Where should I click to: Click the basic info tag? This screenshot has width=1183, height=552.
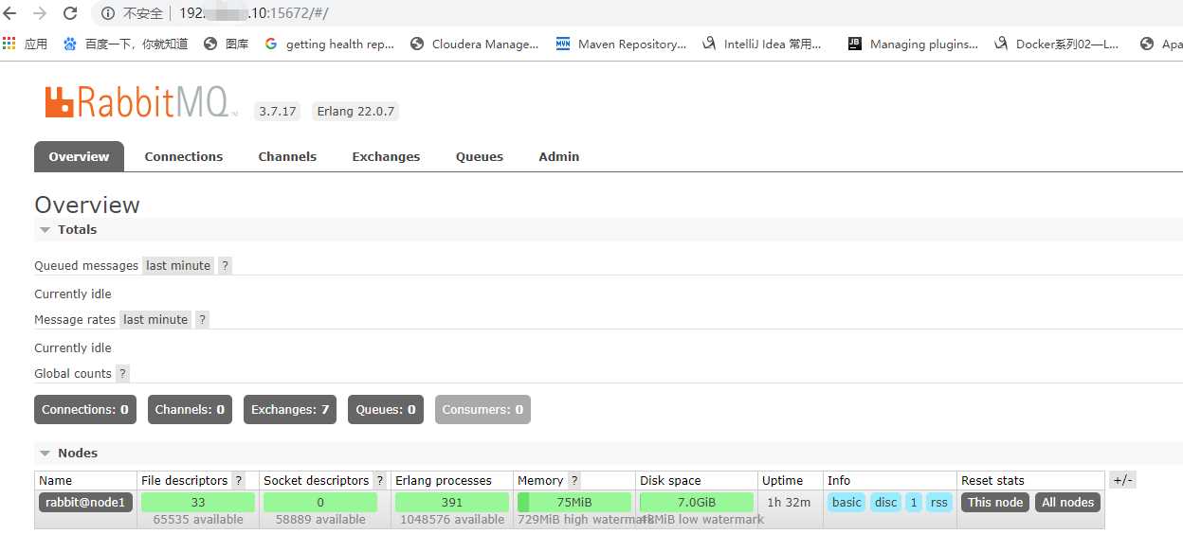(846, 503)
